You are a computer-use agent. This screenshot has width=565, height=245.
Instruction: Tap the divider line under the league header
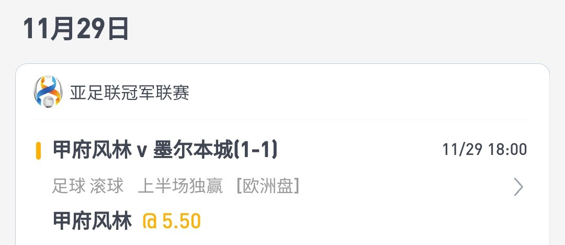tap(282, 120)
